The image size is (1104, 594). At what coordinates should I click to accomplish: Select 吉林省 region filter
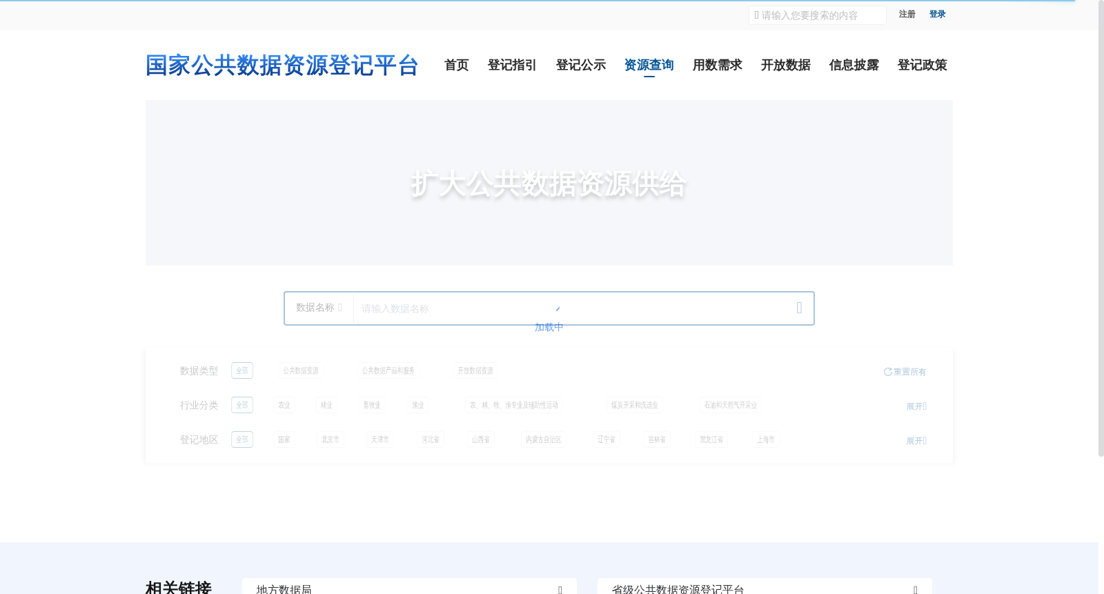[x=657, y=439]
